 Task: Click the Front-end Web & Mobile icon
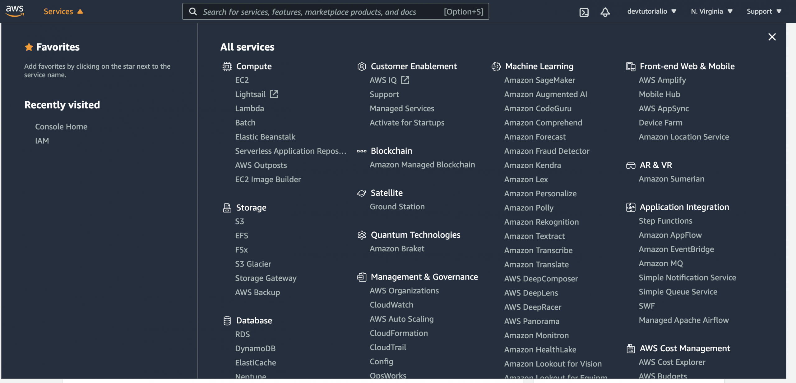631,66
